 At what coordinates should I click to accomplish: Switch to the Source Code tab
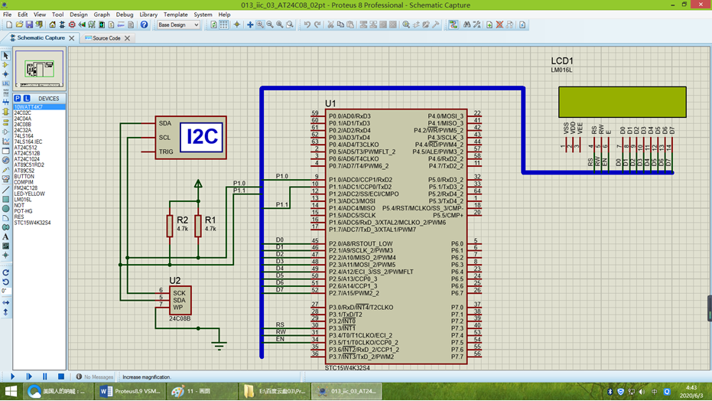click(x=106, y=38)
